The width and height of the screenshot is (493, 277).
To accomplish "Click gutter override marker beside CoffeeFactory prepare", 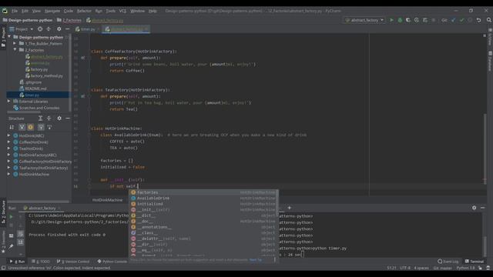I will [82, 58].
